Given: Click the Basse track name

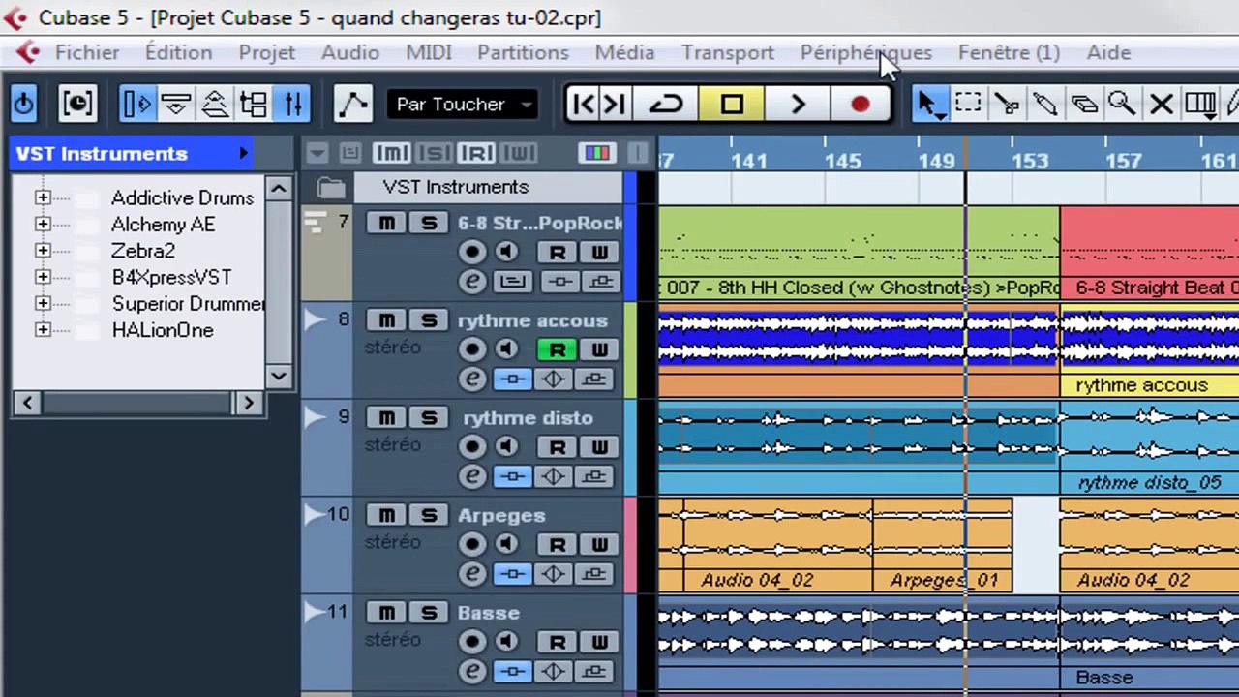Looking at the screenshot, I should point(489,613).
